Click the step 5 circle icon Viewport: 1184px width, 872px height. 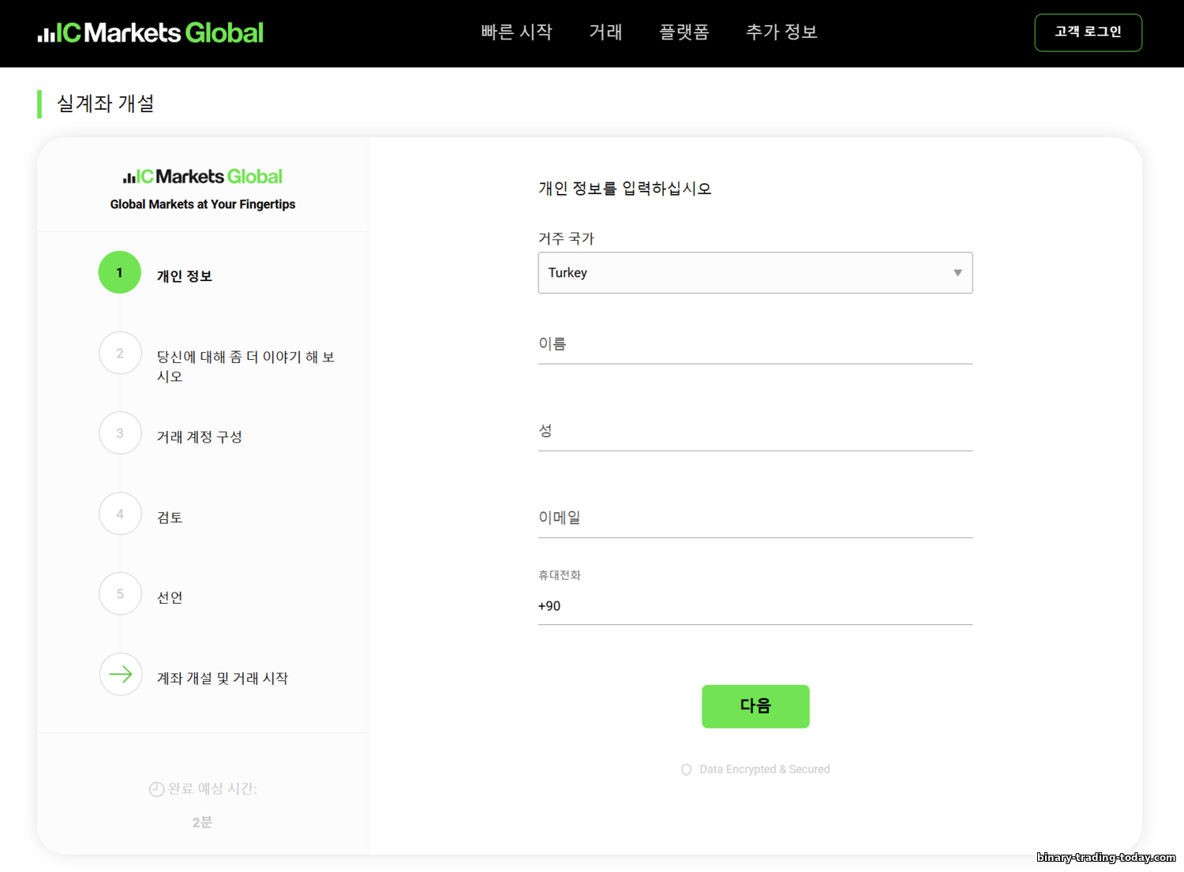(120, 593)
